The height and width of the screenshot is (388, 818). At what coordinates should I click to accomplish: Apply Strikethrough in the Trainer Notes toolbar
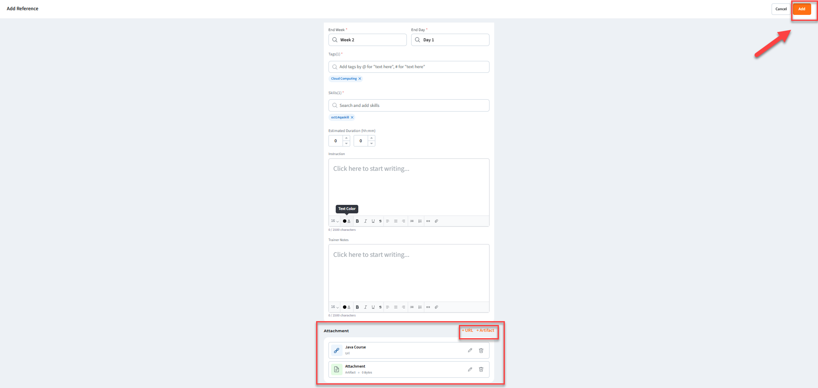click(x=380, y=307)
